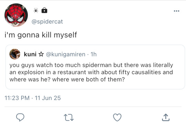Open the Spider-Man mask profile picture
186x128 pixels.
(16, 15)
